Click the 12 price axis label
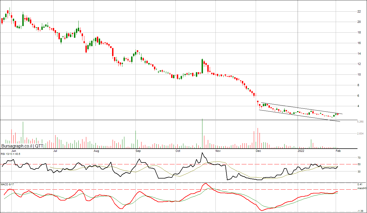The width and height of the screenshot is (367, 213). point(359,64)
